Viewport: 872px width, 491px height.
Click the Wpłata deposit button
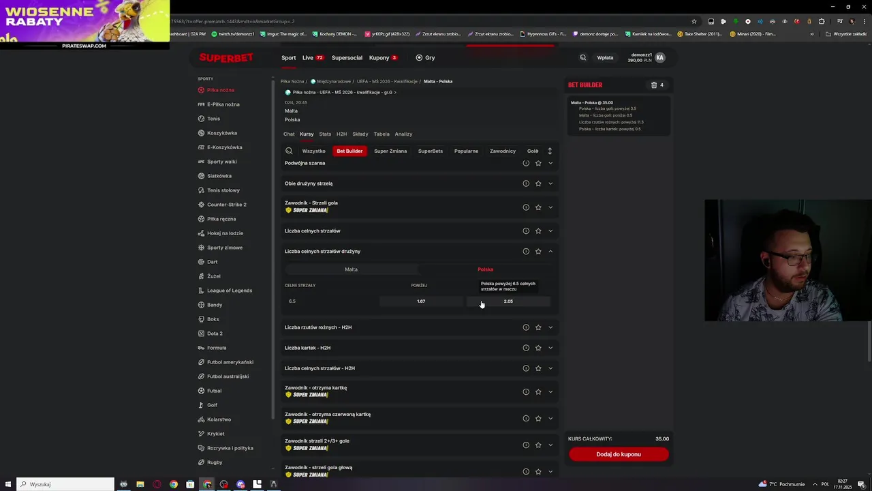coord(605,58)
